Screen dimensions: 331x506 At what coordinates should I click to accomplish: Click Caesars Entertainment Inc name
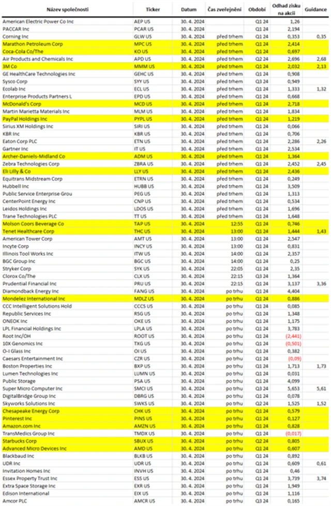33,358
